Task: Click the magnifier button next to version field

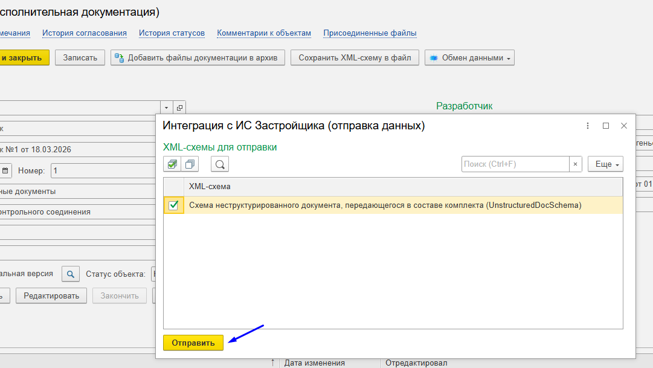Action: [x=71, y=274]
